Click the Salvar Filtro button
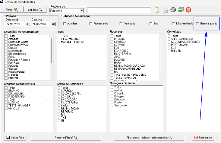The image size is (221, 143). click(15, 138)
